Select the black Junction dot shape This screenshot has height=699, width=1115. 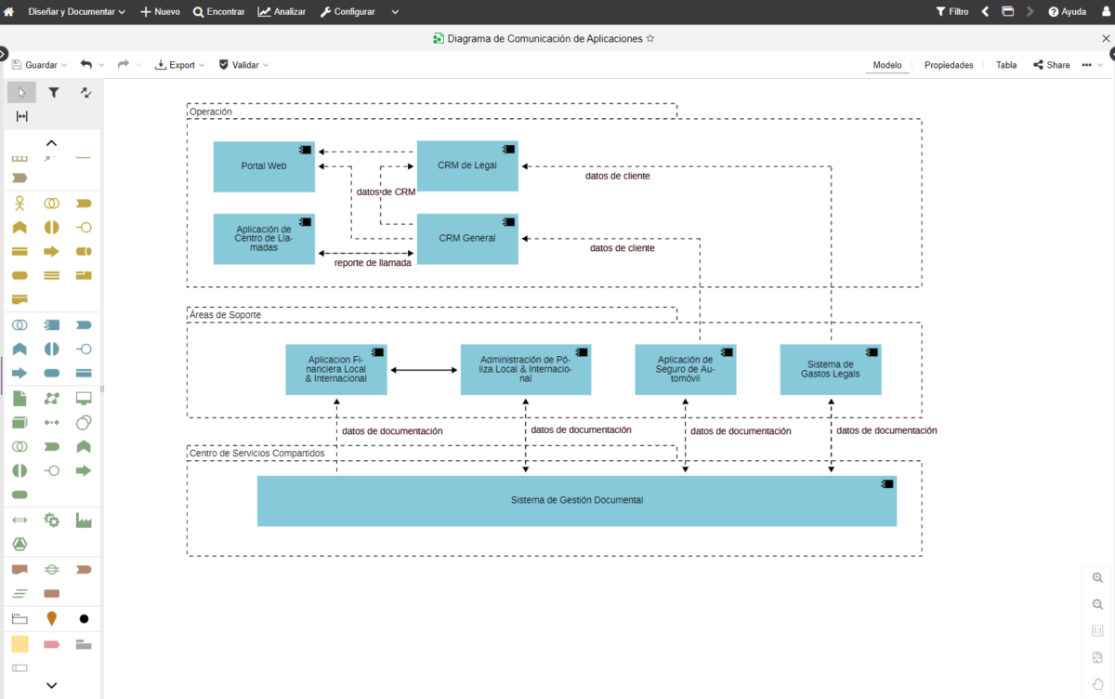(83, 618)
